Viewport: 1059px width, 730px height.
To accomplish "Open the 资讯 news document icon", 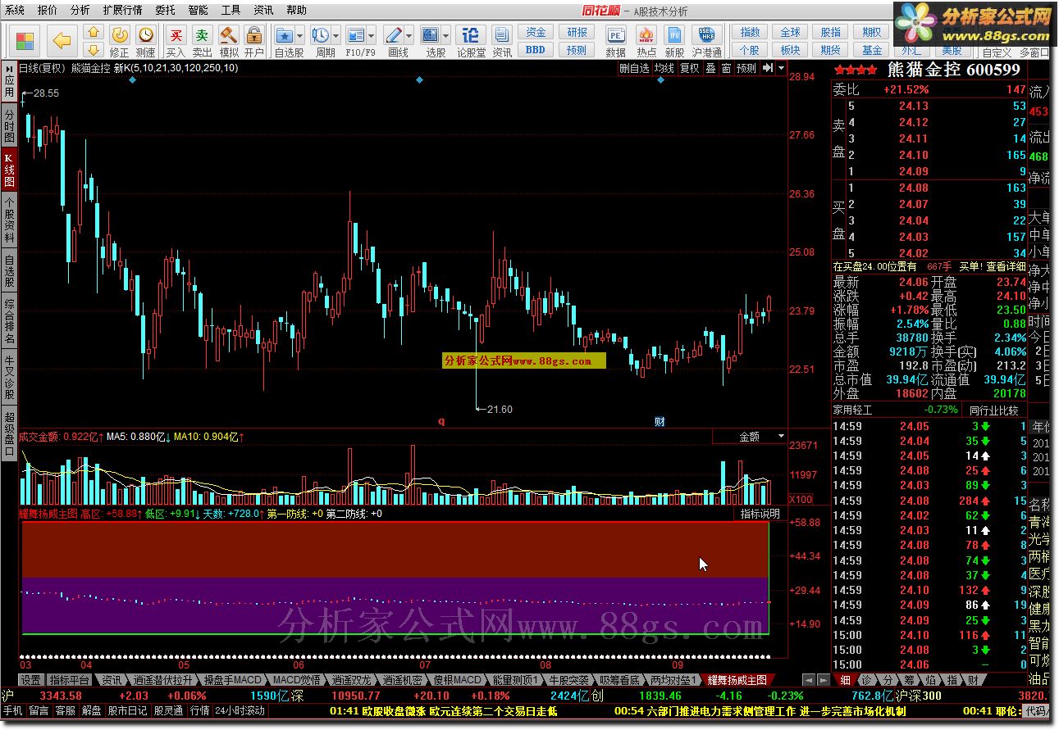I will click(502, 35).
